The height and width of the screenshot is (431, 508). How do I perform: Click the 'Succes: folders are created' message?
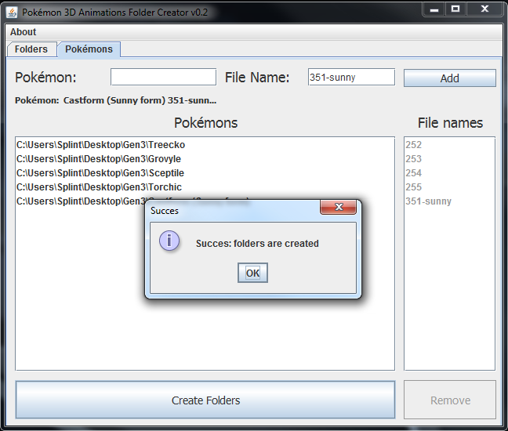[x=257, y=243]
